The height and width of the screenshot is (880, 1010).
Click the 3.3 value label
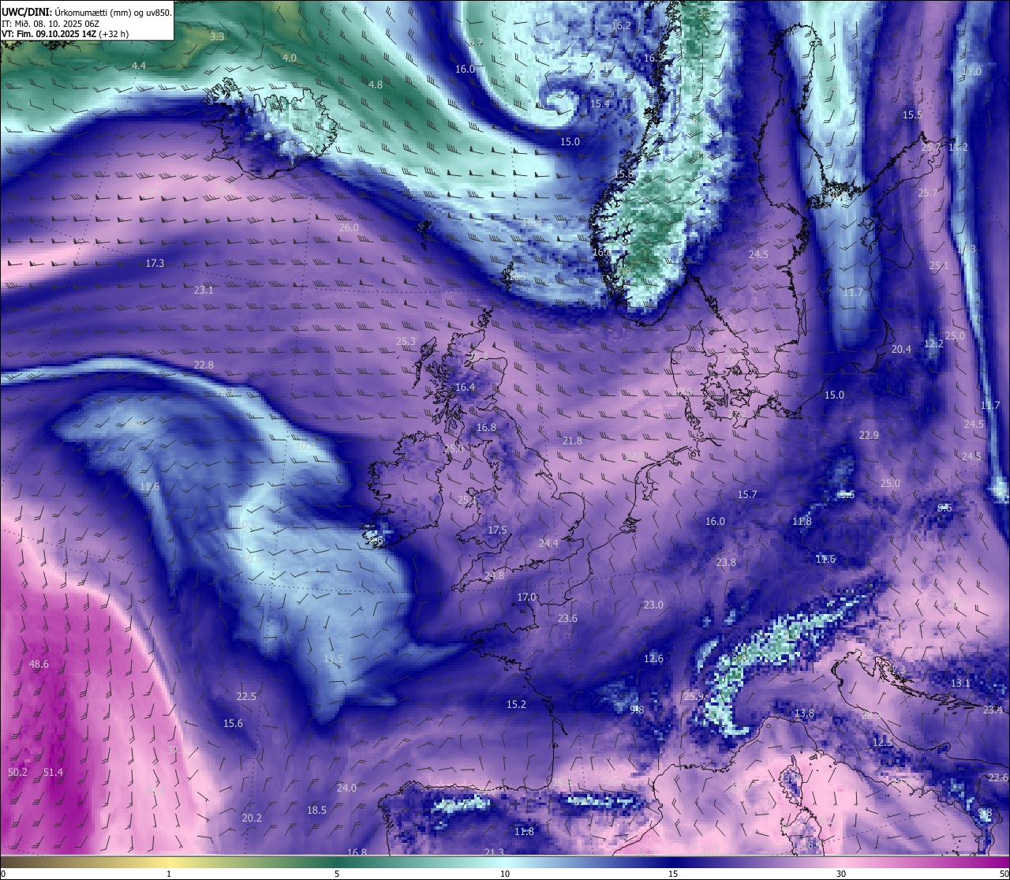(x=217, y=37)
